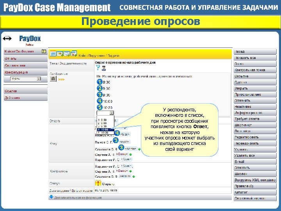Open Справочники in the left menu

coord(25,66)
